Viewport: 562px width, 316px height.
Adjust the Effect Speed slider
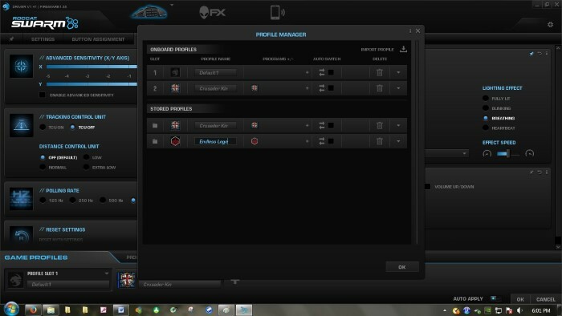tap(508, 154)
